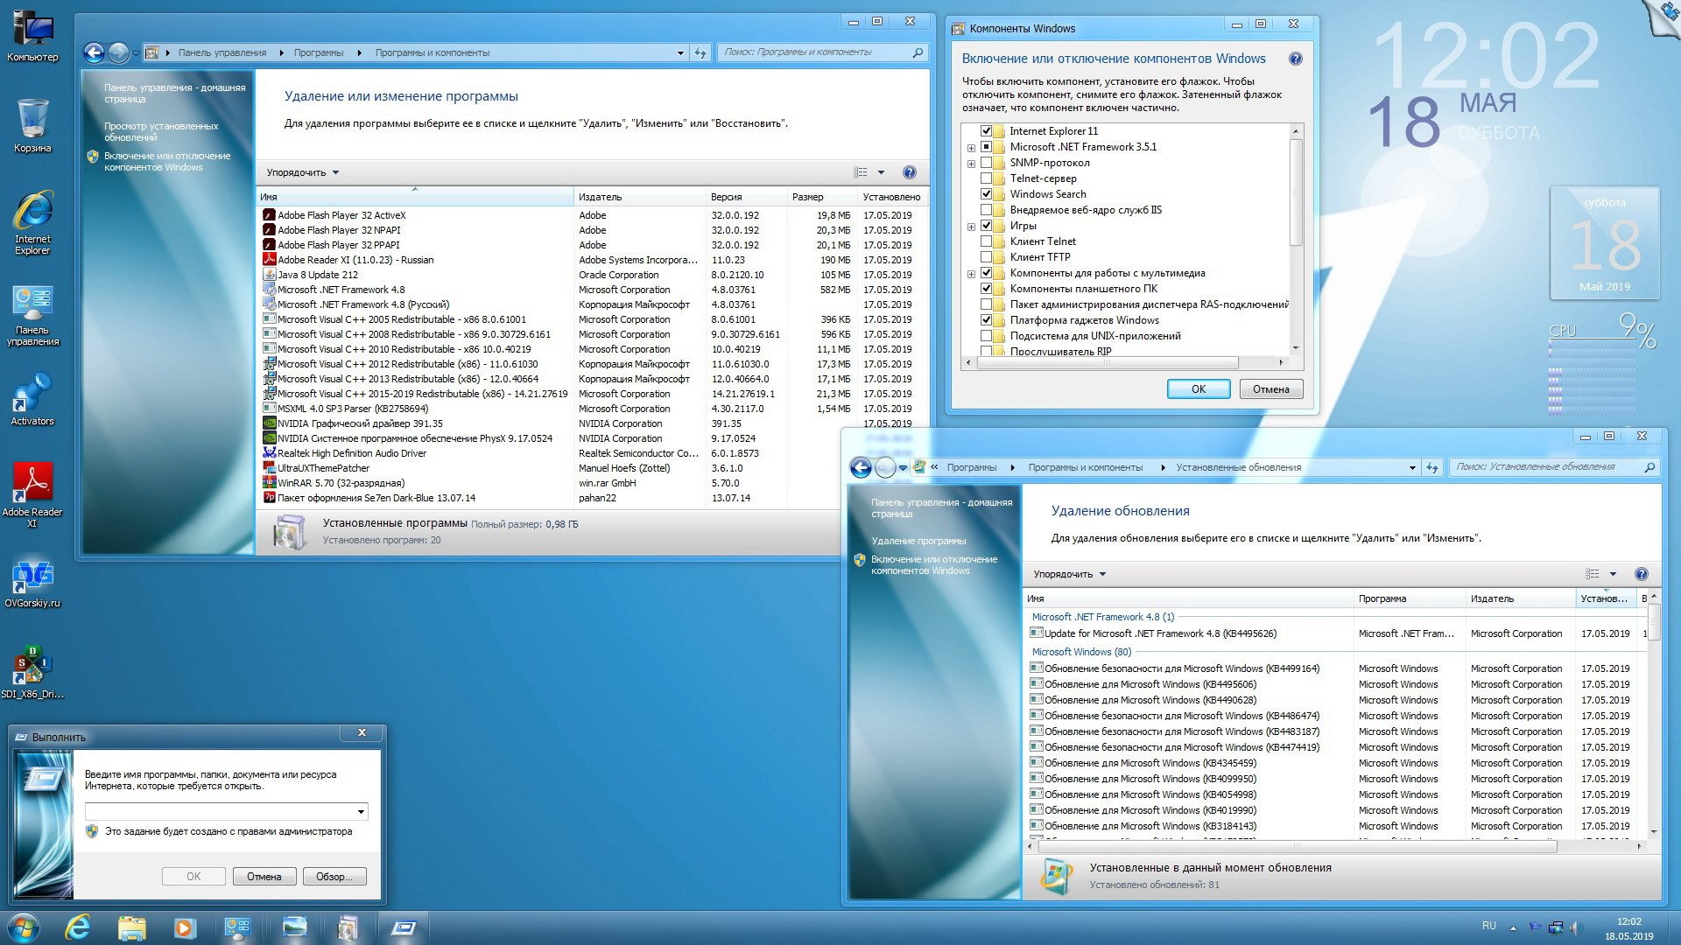Click the Run dialog taskbar icon

404,927
